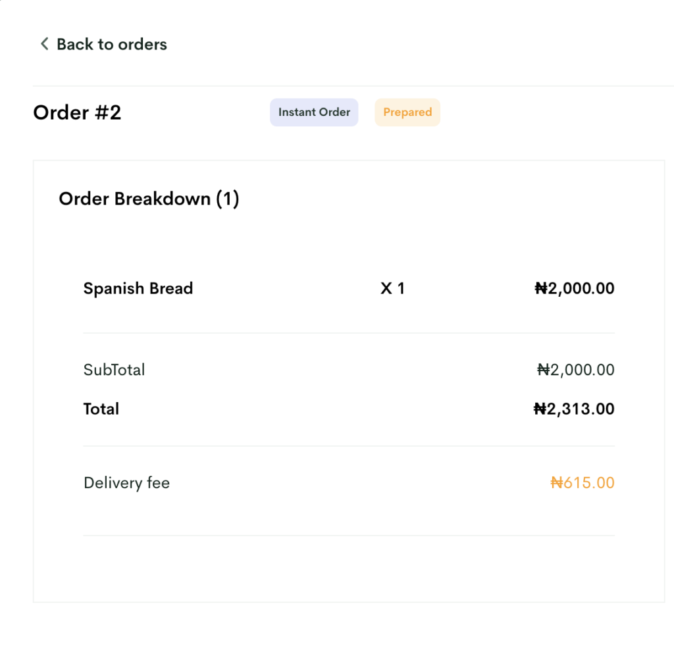The image size is (674, 662).
Task: Click the SubTotal label
Action: [115, 370]
